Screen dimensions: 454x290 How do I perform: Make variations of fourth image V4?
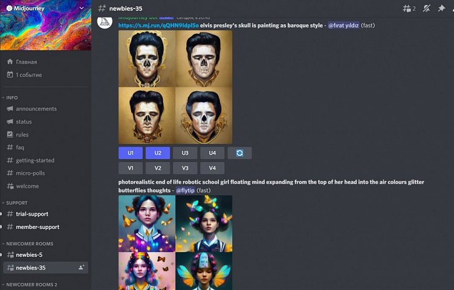tap(212, 168)
